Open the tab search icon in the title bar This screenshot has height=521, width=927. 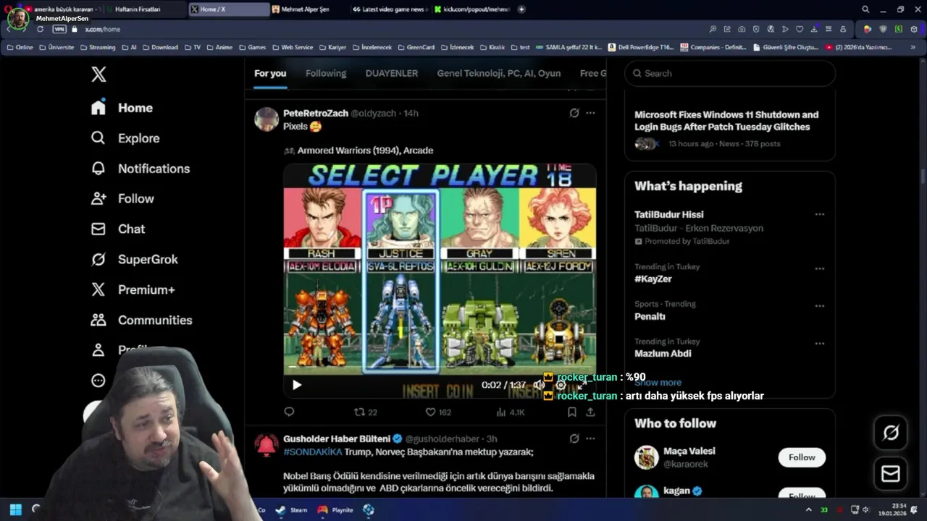tap(865, 9)
